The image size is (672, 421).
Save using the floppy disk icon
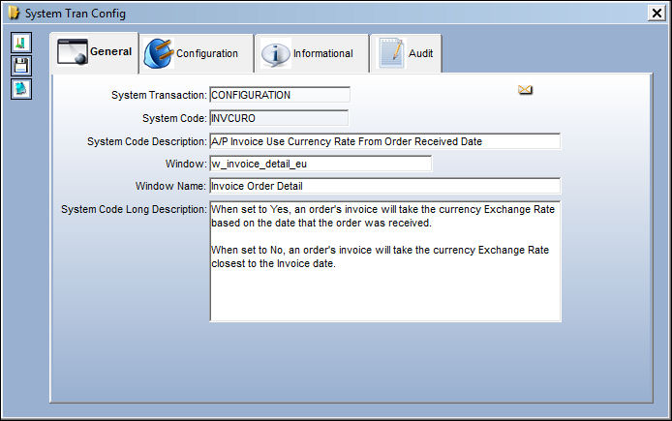(21, 66)
